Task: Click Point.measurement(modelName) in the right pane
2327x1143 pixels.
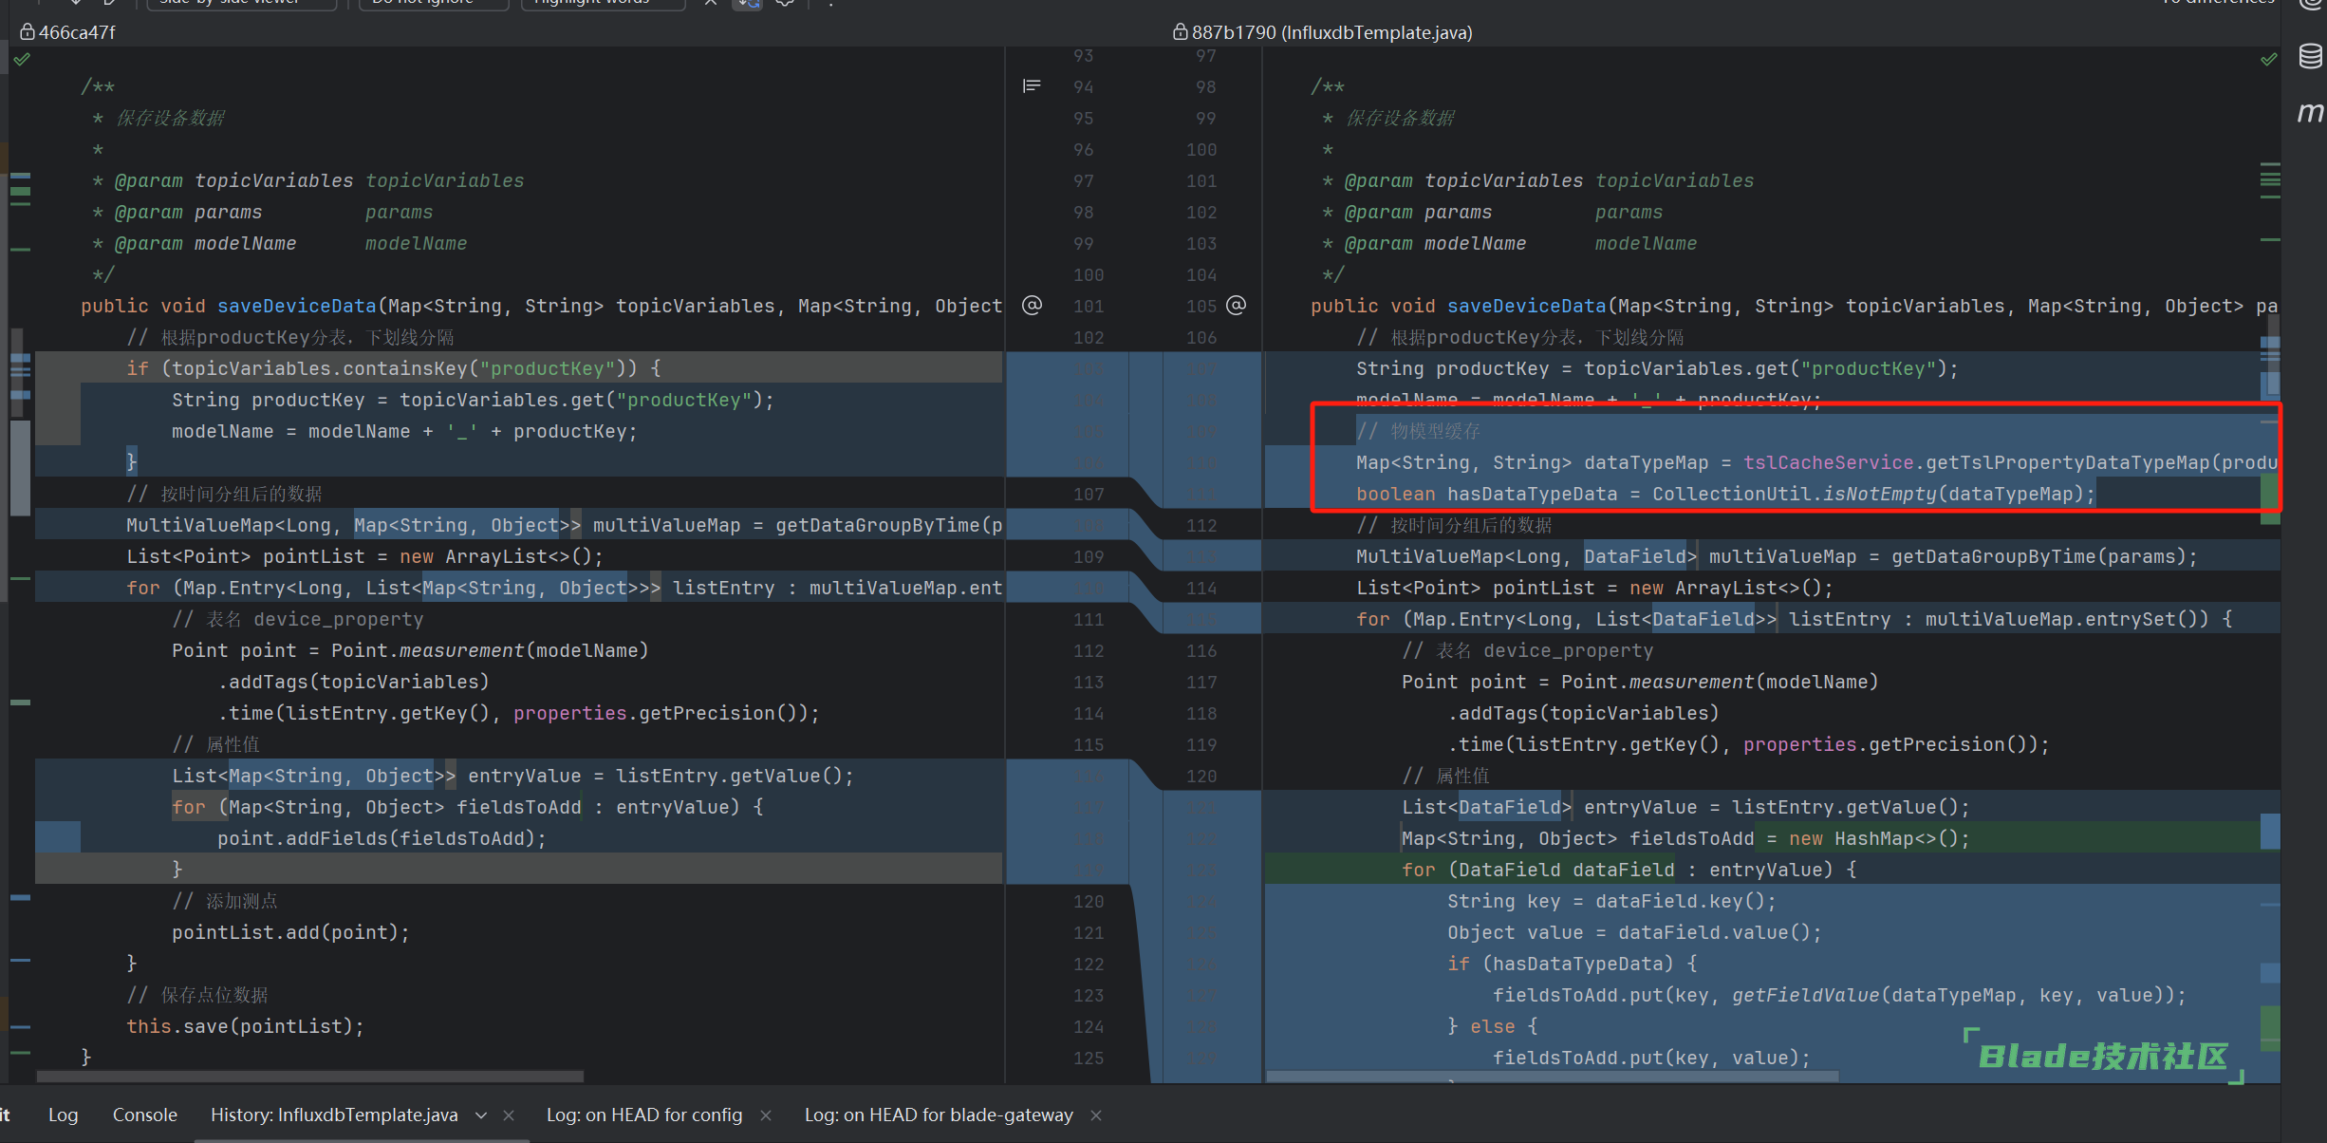Action: pyautogui.click(x=1720, y=682)
